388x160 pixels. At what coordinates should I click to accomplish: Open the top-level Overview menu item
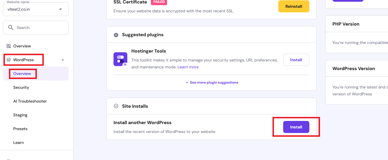[22, 46]
